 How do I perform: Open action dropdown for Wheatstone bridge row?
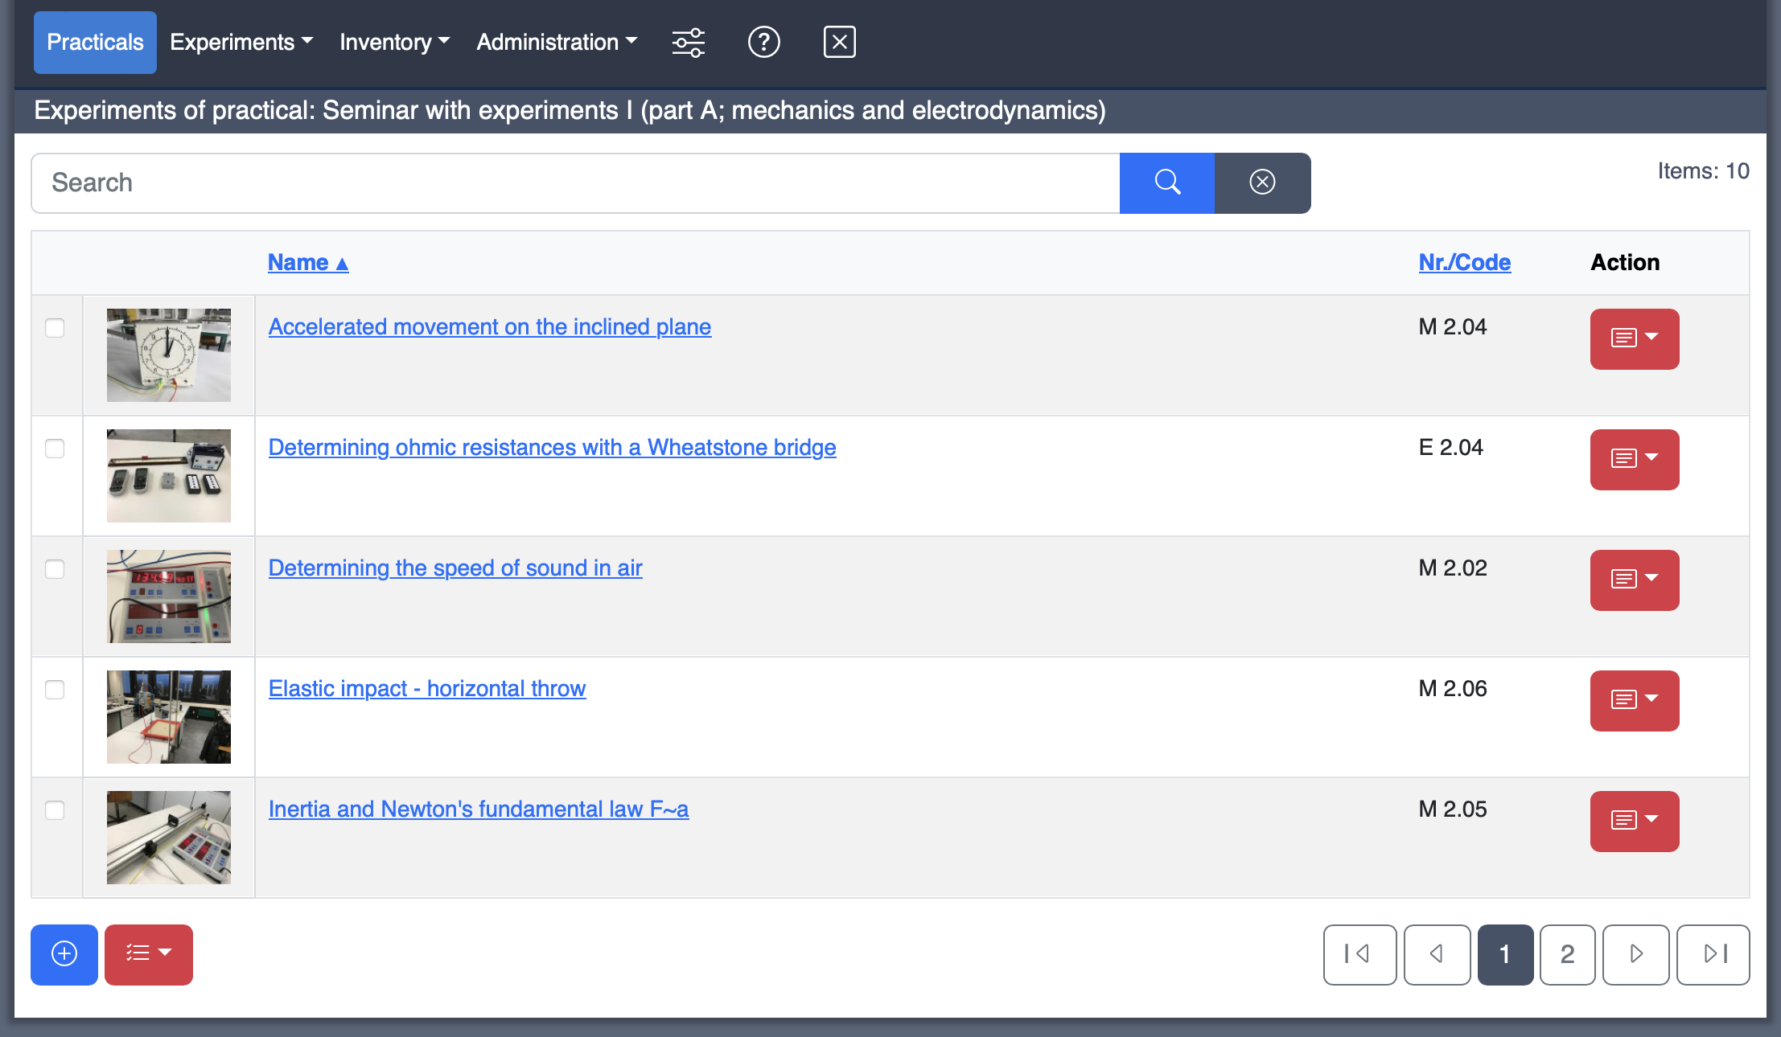1634,459
